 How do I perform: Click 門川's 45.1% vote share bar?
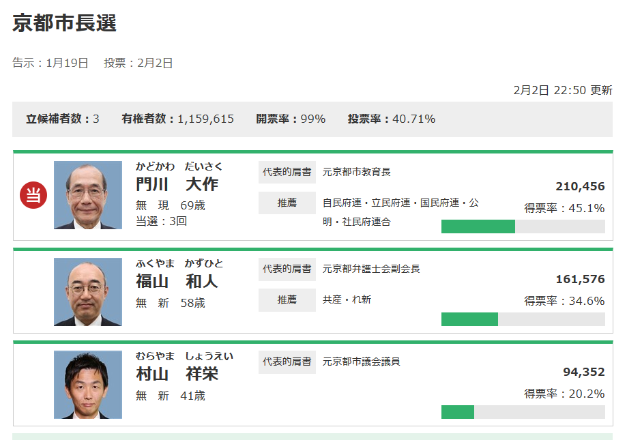(x=523, y=226)
